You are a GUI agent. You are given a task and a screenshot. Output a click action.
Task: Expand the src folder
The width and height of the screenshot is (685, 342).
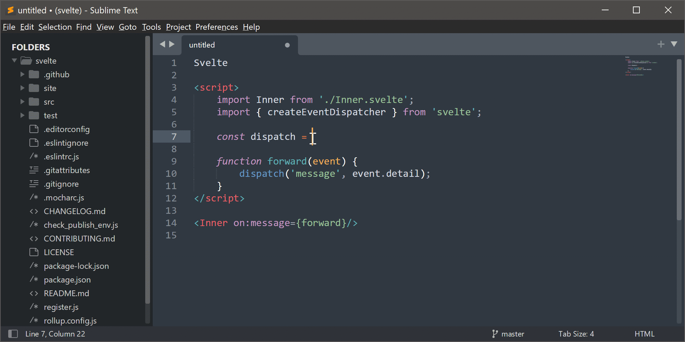coord(23,102)
